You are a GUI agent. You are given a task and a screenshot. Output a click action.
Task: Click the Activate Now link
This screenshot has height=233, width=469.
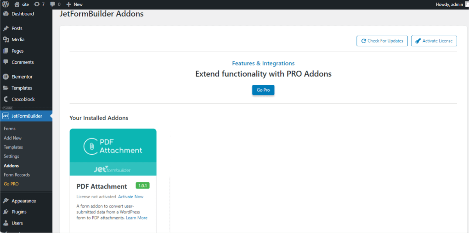pos(131,197)
